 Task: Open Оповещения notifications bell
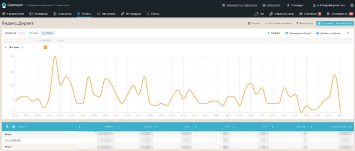pyautogui.click(x=328, y=14)
